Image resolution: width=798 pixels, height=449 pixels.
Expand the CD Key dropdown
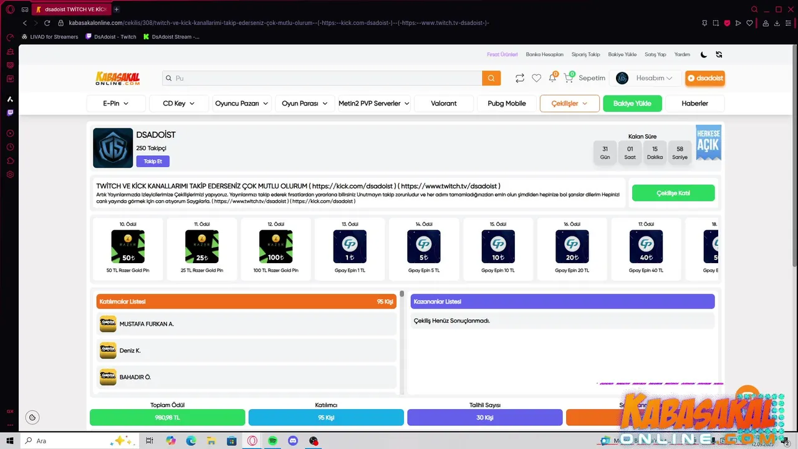click(179, 104)
